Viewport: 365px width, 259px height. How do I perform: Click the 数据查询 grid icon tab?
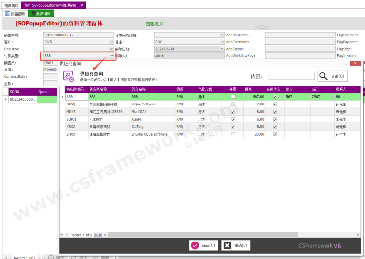pyautogui.click(x=15, y=14)
